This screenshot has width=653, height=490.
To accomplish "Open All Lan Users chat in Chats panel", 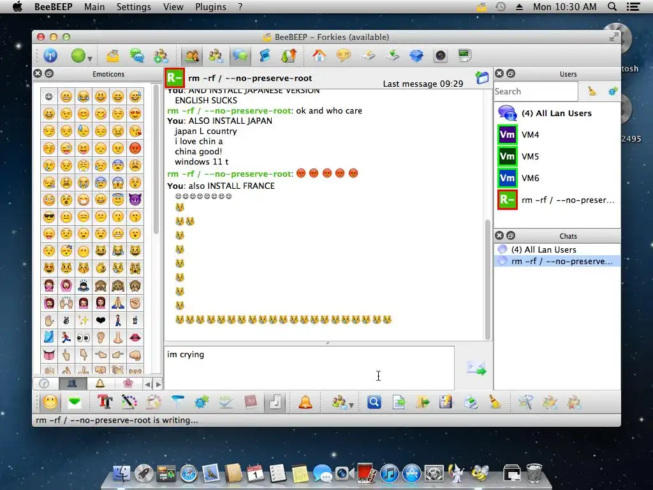I will 557,249.
